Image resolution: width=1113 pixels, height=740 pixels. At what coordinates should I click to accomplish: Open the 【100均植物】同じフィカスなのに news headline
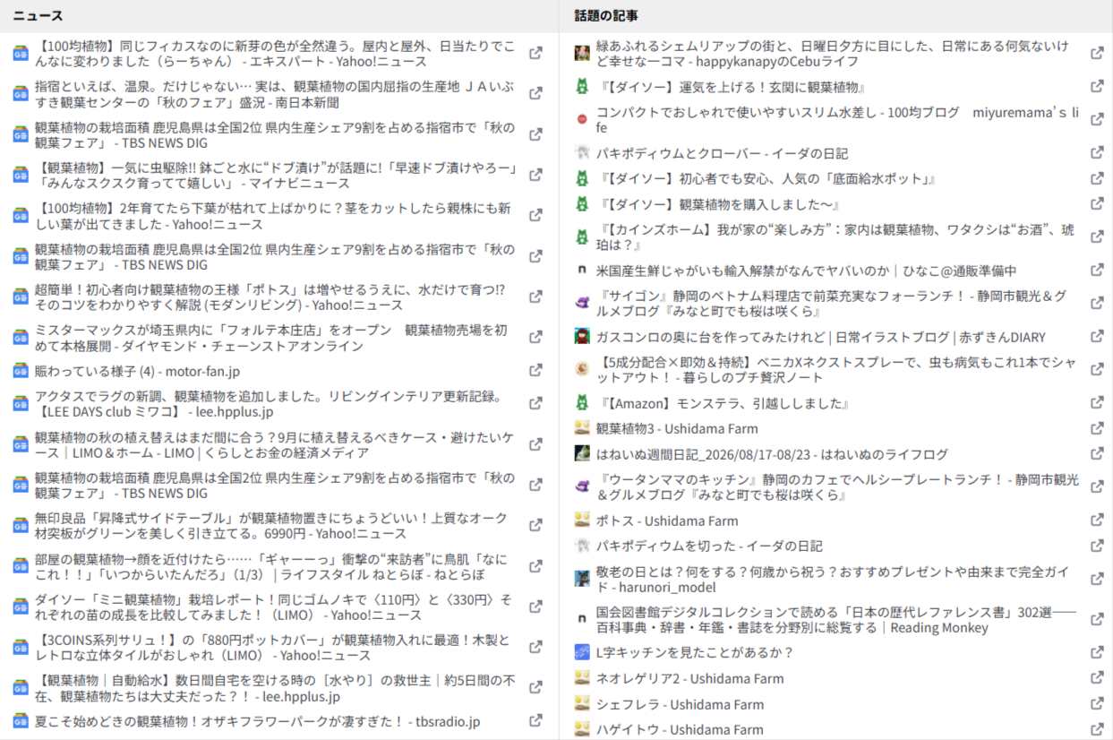coord(275,54)
